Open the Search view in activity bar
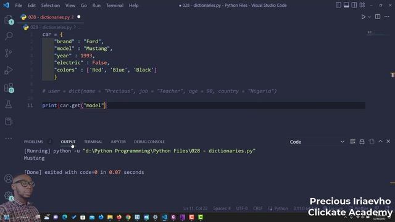This screenshot has height=222, width=395. (x=9, y=36)
